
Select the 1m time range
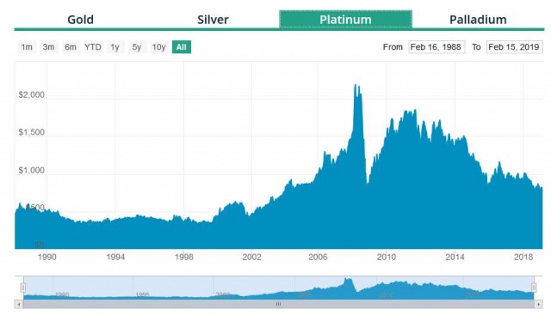pyautogui.click(x=27, y=47)
